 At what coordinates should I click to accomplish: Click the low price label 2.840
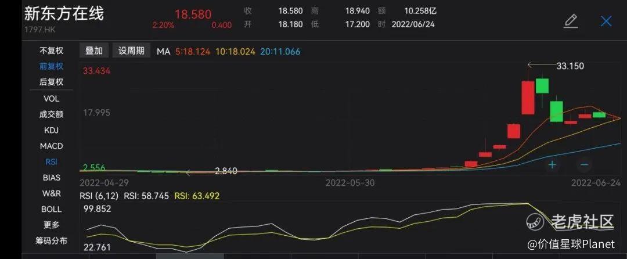click(226, 171)
